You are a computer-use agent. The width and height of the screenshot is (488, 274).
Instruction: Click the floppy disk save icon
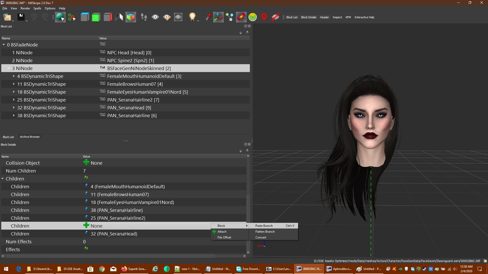point(21,17)
